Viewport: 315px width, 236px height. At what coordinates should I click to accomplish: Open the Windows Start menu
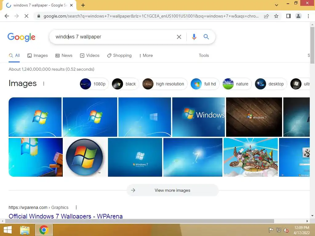tap(8, 230)
